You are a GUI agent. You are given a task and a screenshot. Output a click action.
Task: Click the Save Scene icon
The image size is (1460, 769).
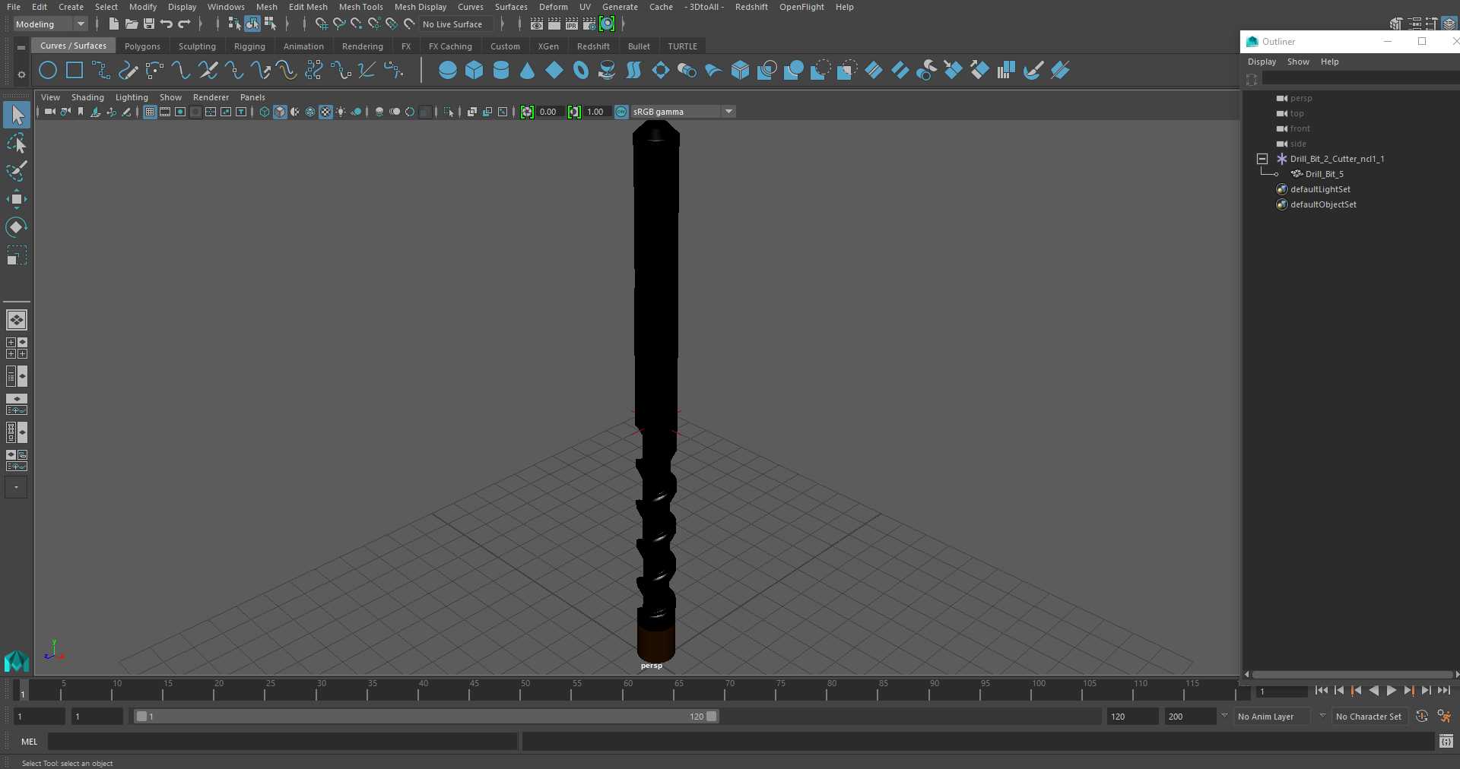coord(149,24)
